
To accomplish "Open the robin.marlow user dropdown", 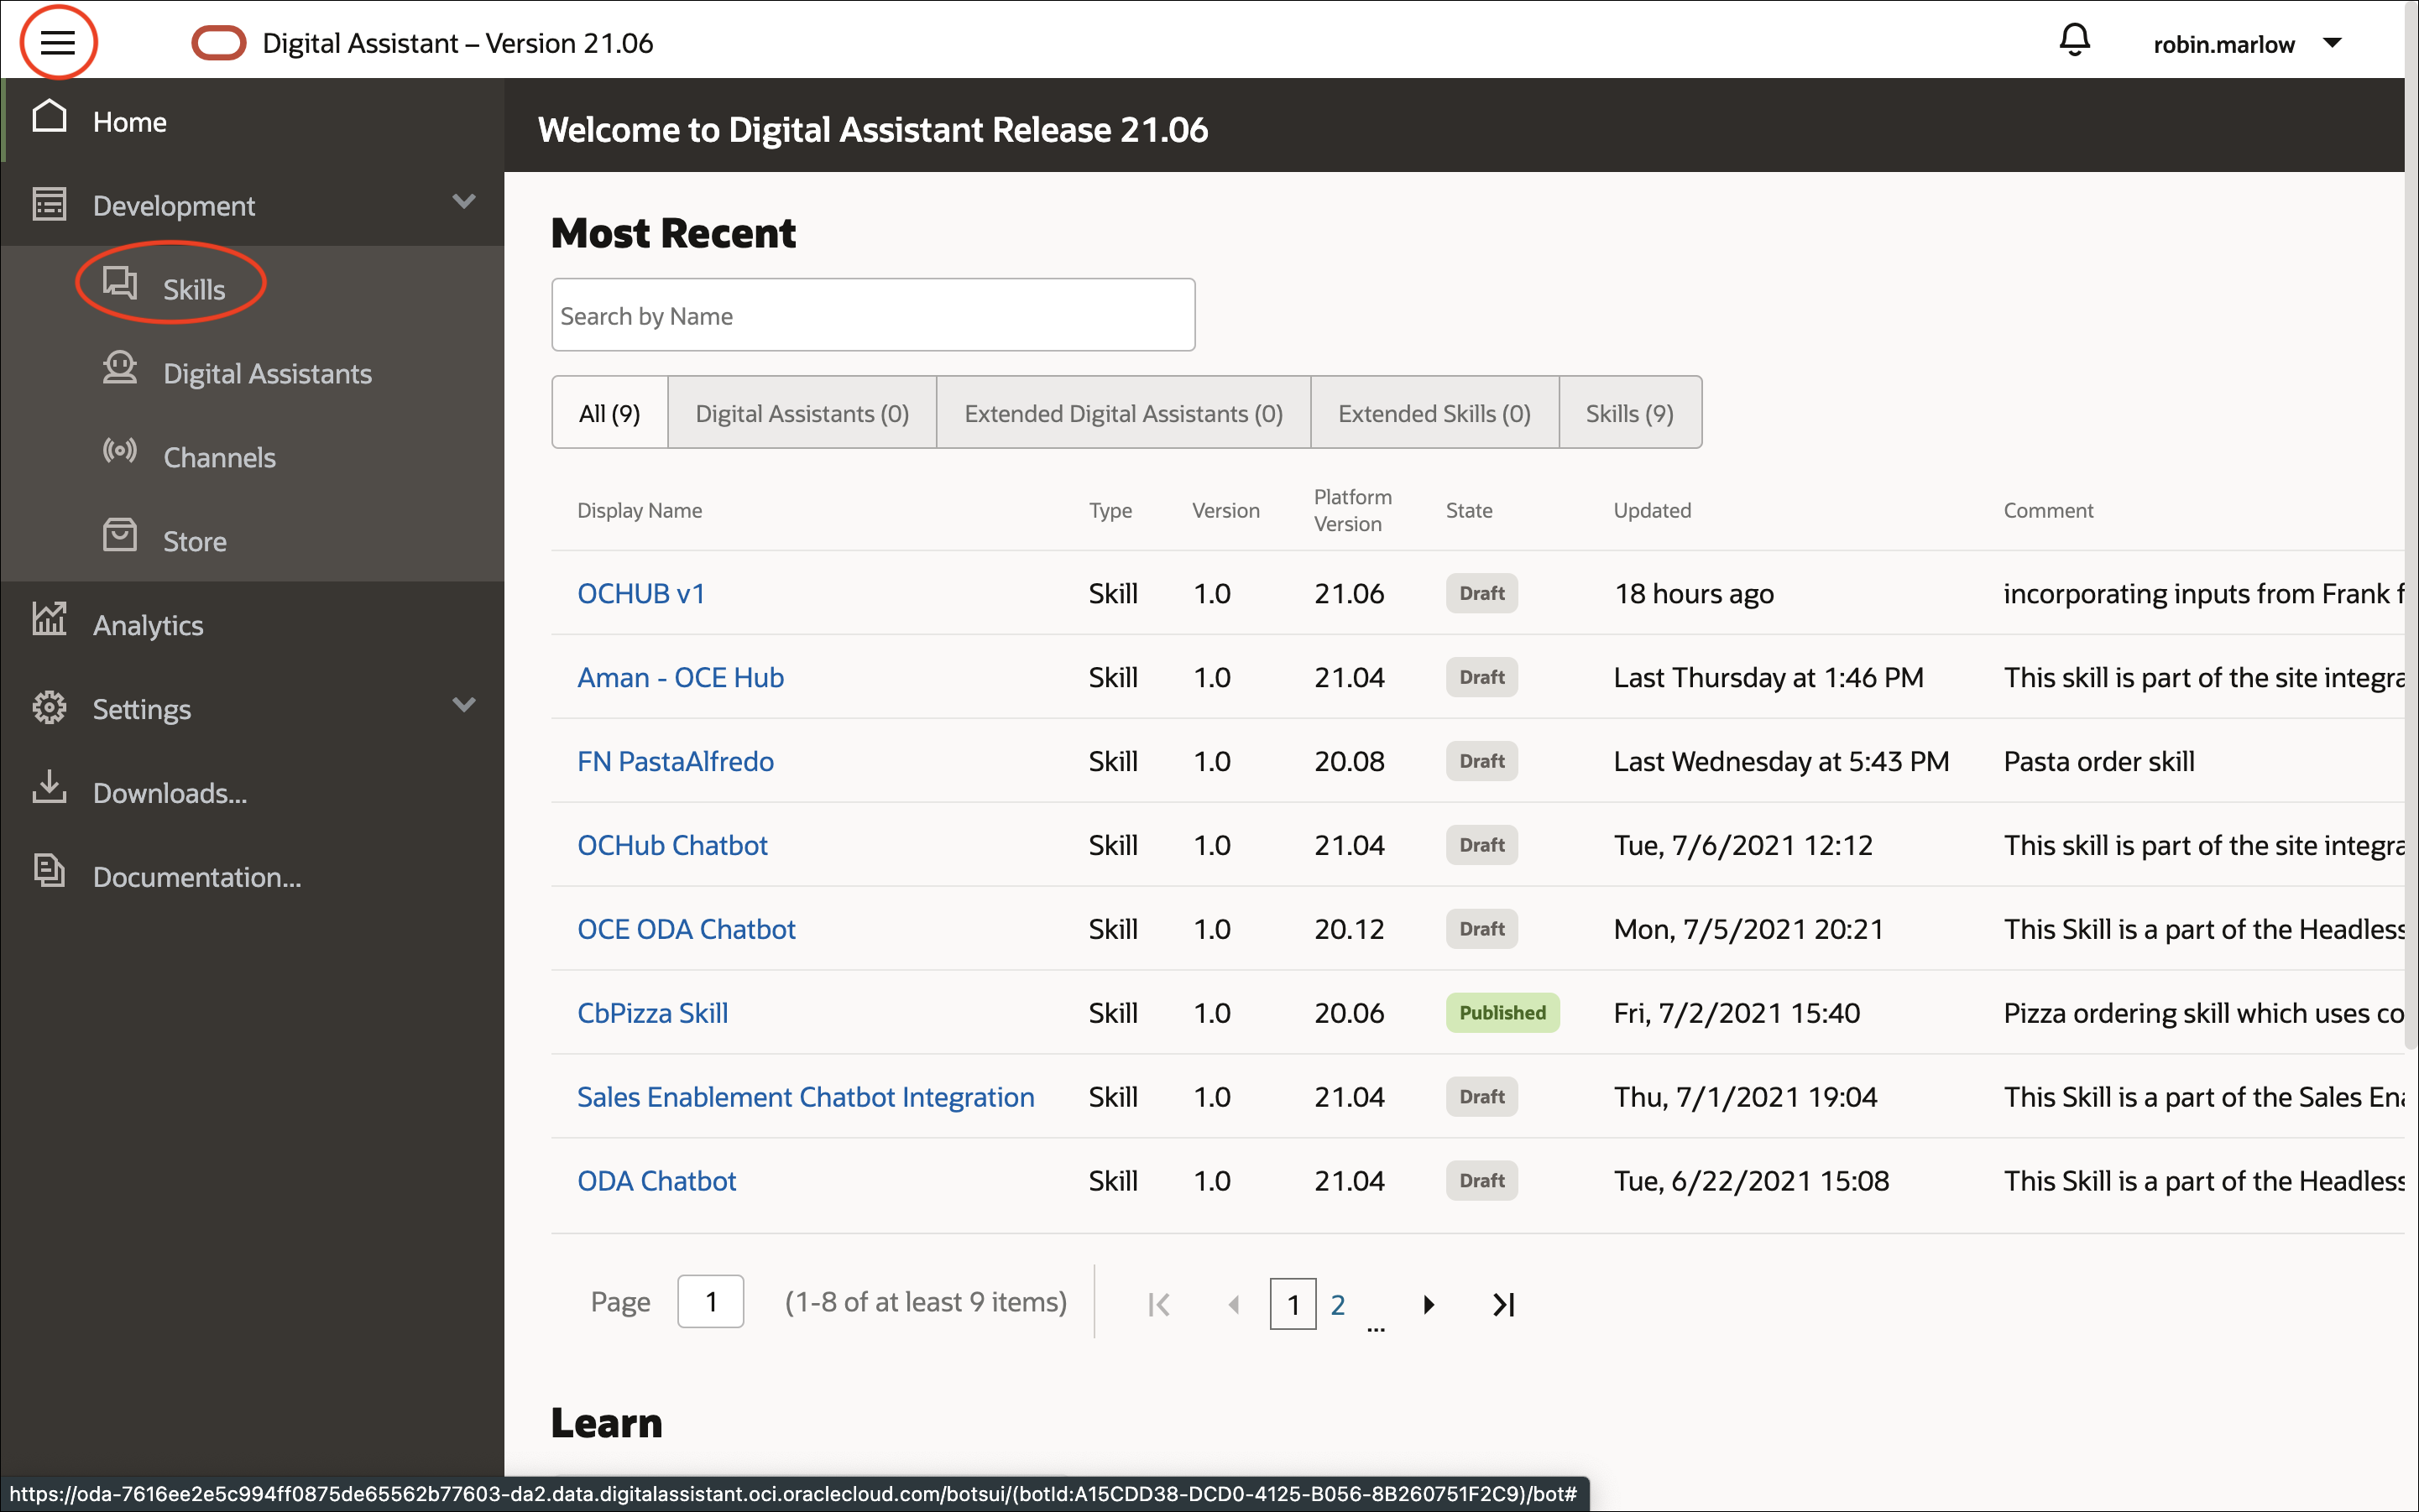I will pyautogui.click(x=2248, y=43).
